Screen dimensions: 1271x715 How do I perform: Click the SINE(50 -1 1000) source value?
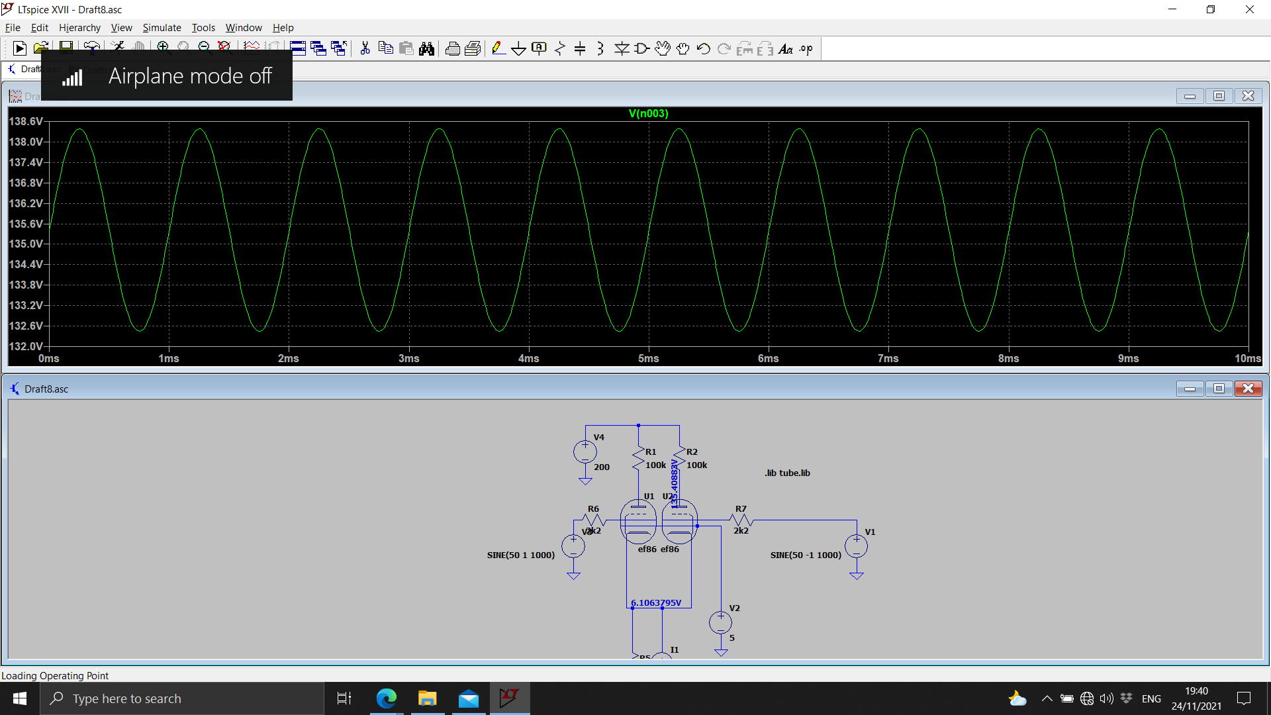tap(806, 555)
